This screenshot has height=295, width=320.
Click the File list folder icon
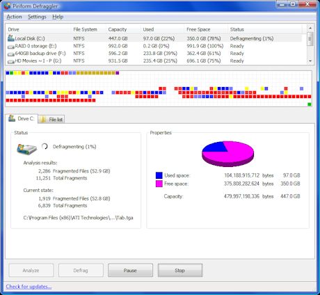pos(43,120)
